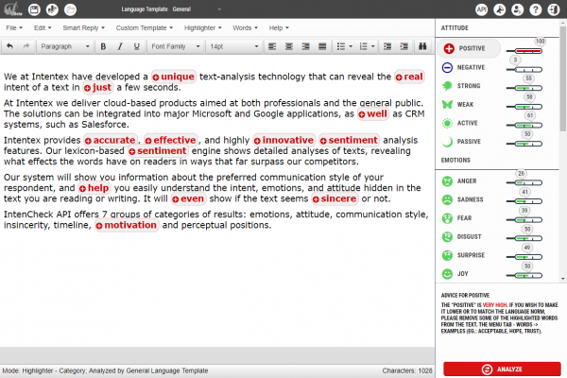
Task: Click the Joy score slider
Action: coord(524,276)
